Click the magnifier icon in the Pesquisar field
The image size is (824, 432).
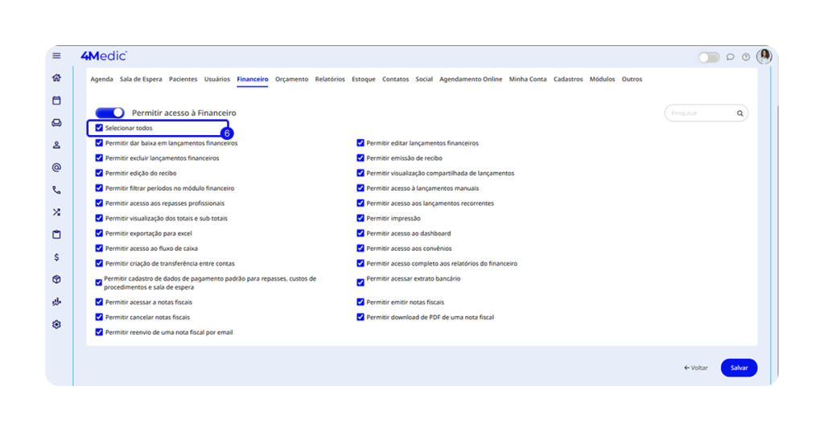pyautogui.click(x=740, y=113)
